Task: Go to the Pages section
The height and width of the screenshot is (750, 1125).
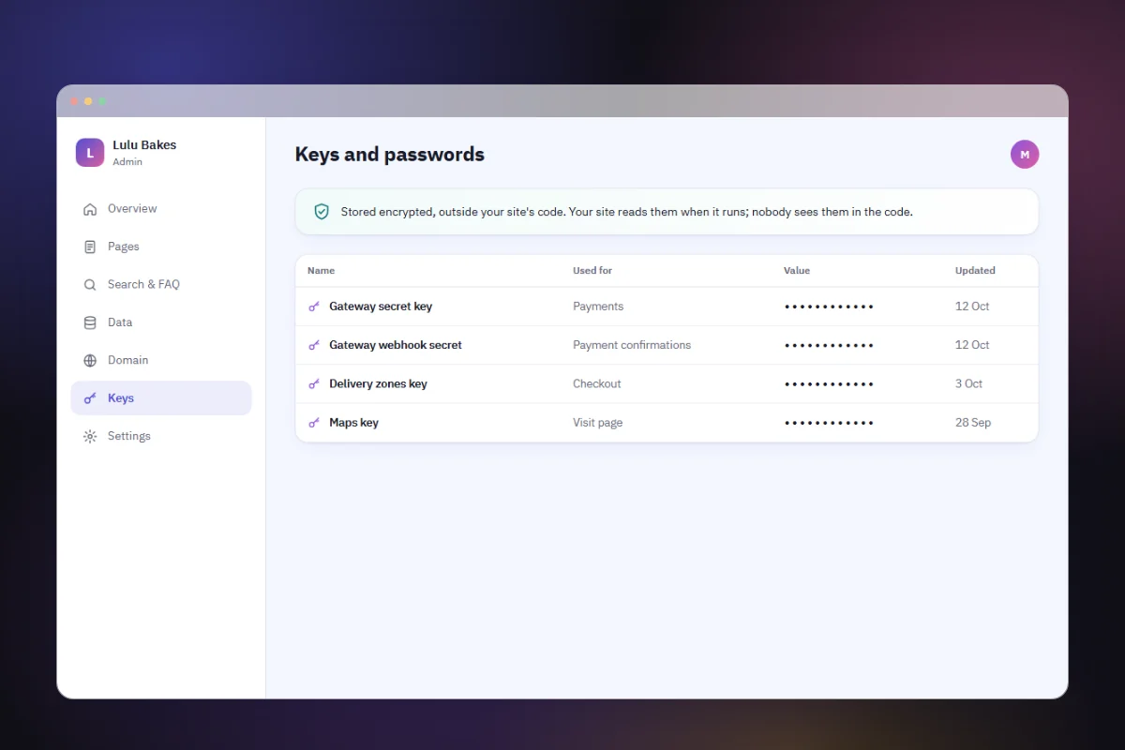Action: [161, 247]
